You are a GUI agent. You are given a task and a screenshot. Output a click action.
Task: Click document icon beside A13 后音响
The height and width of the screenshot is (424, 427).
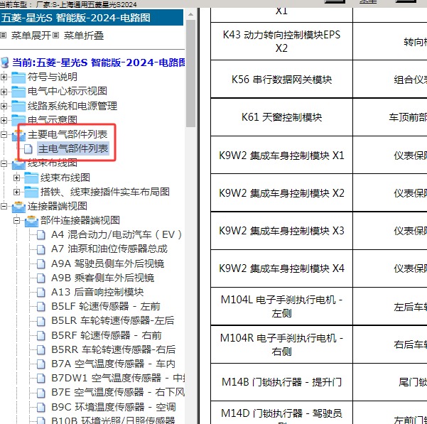pyautogui.click(x=40, y=293)
